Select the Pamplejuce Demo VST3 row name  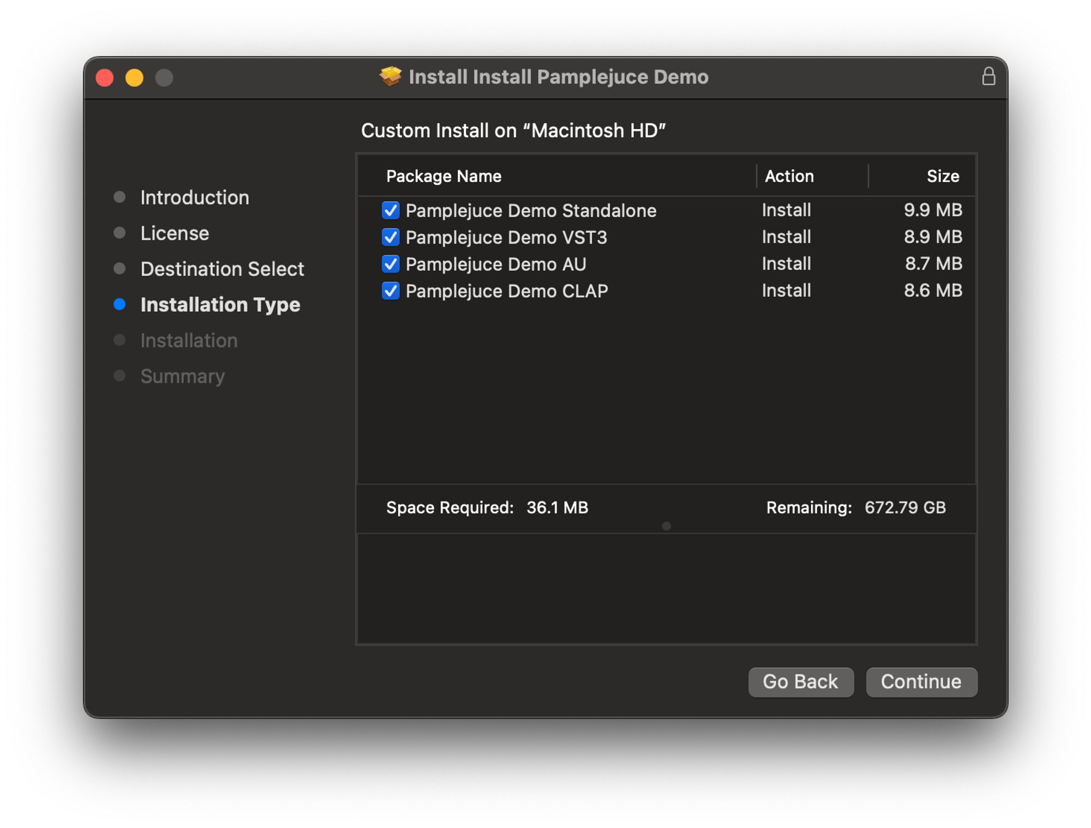506,238
